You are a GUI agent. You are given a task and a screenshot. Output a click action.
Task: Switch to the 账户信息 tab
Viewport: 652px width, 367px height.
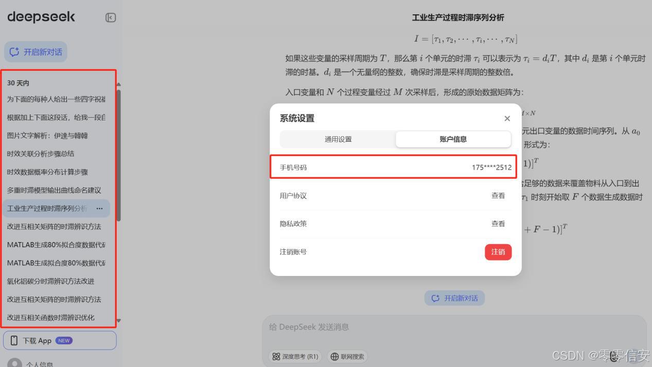coord(453,139)
